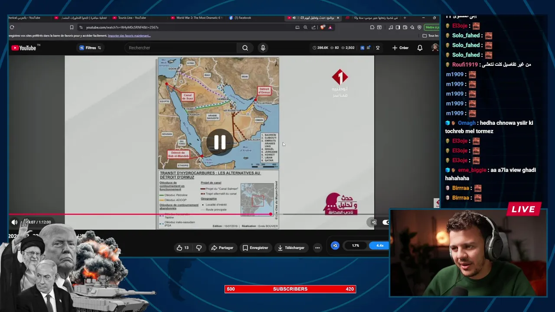Open the three-dot more actions menu
The width and height of the screenshot is (555, 312).
(317, 248)
